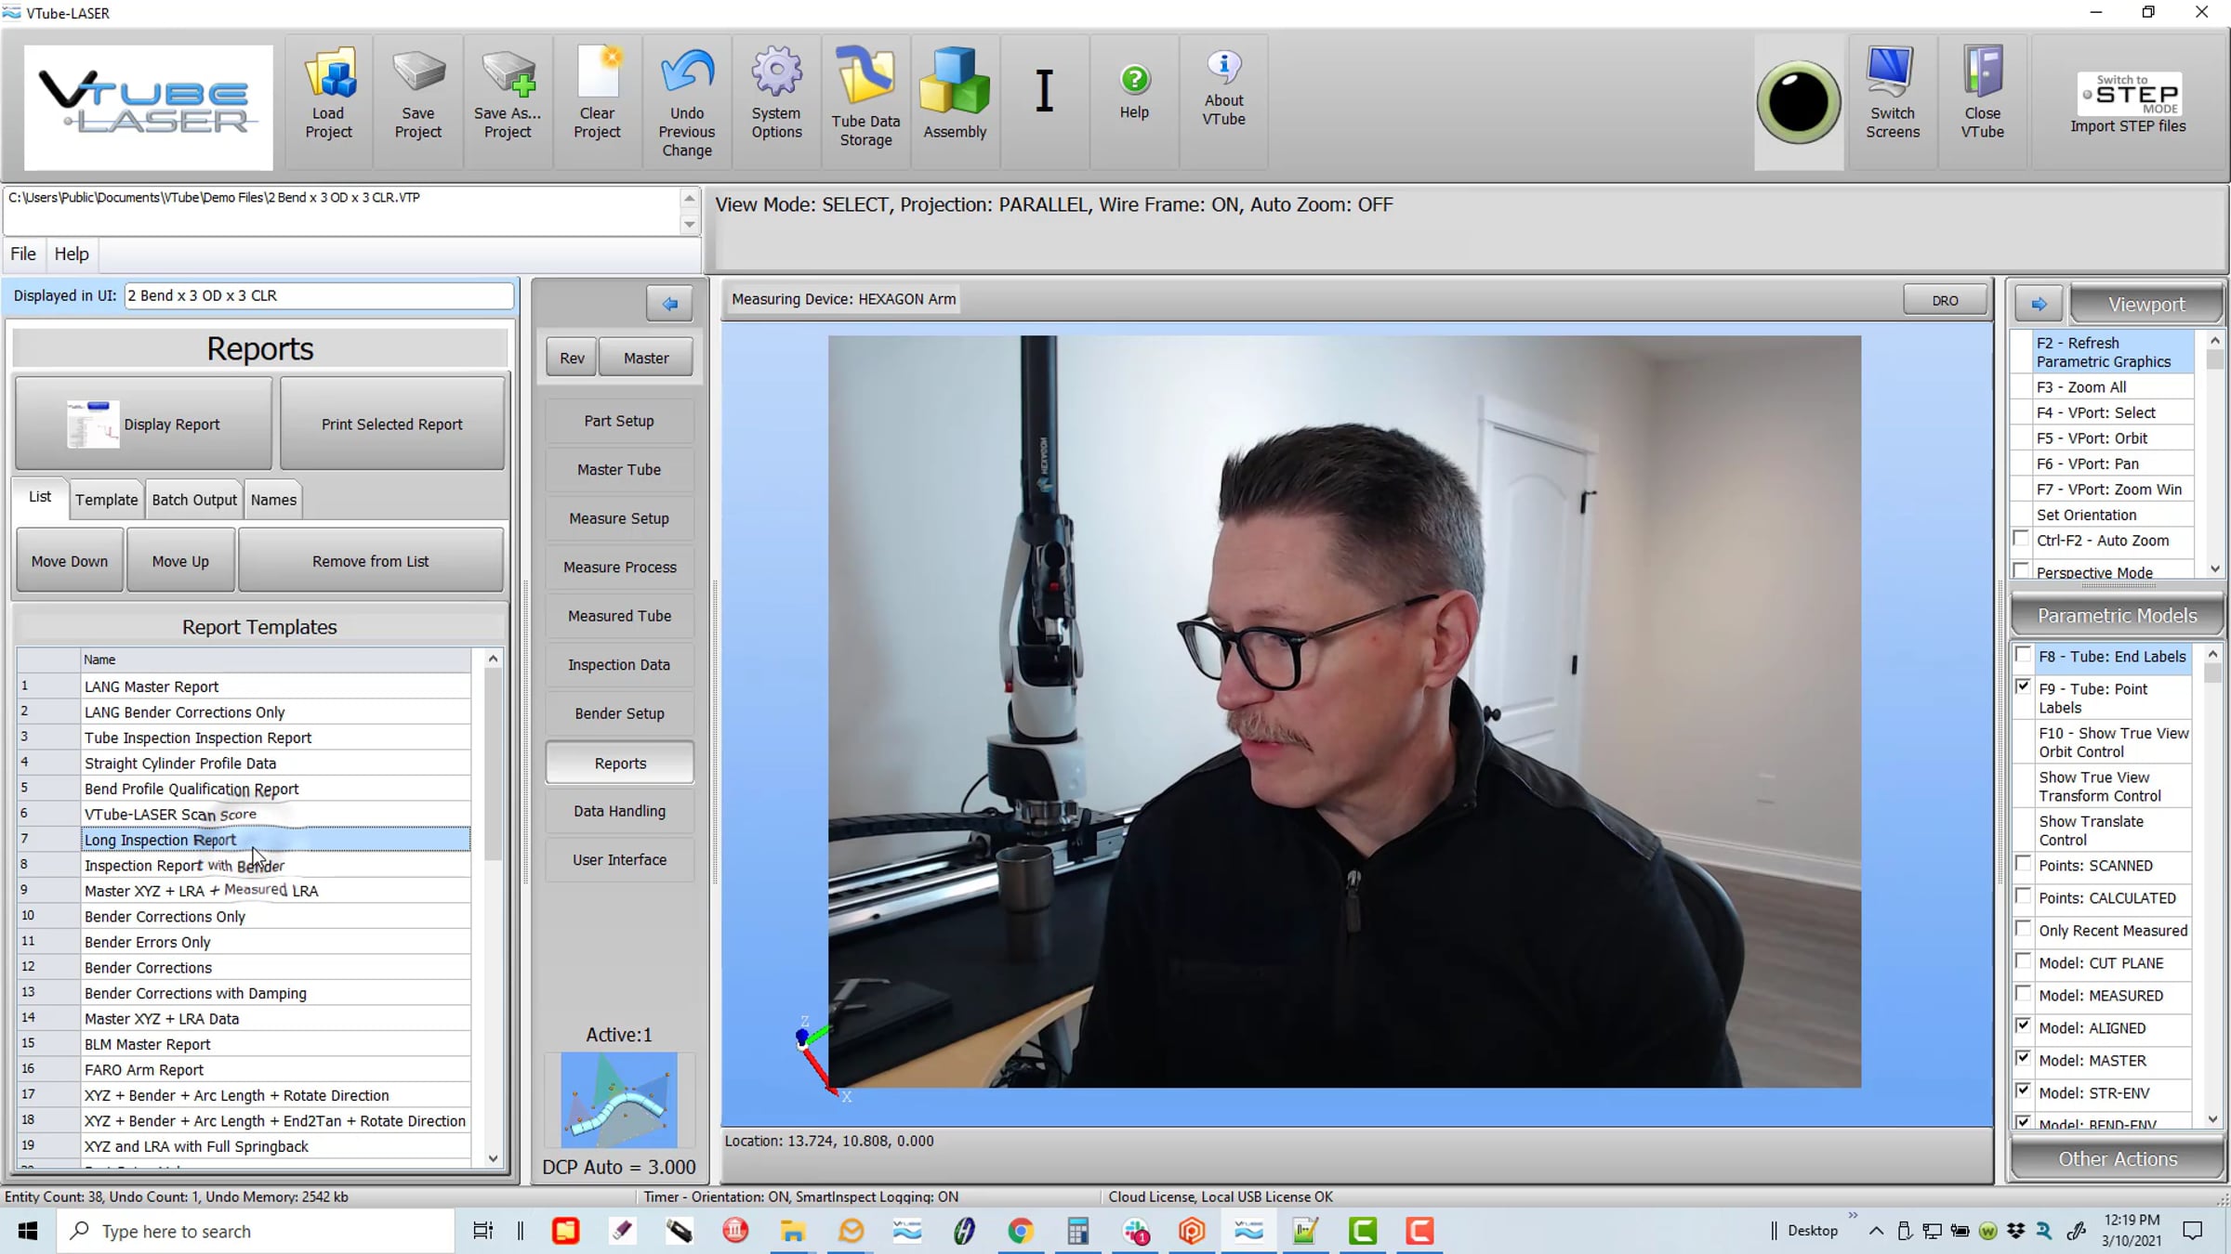The height and width of the screenshot is (1254, 2231).
Task: Undo the previous change
Action: coord(687,100)
